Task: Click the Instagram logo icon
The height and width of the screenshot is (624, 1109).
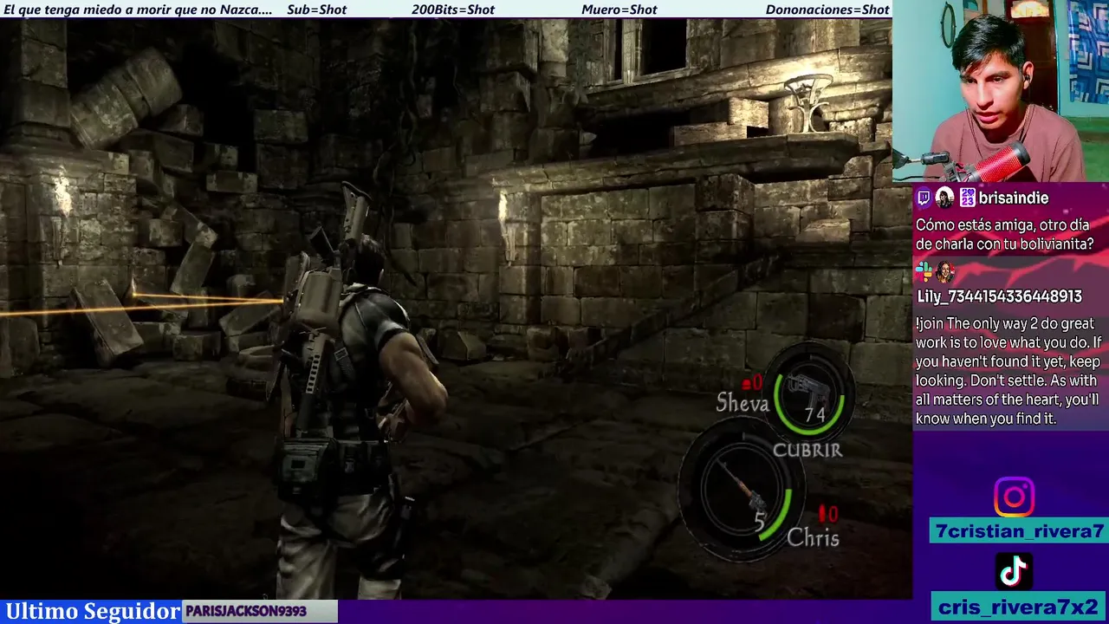Action: 1014,497
